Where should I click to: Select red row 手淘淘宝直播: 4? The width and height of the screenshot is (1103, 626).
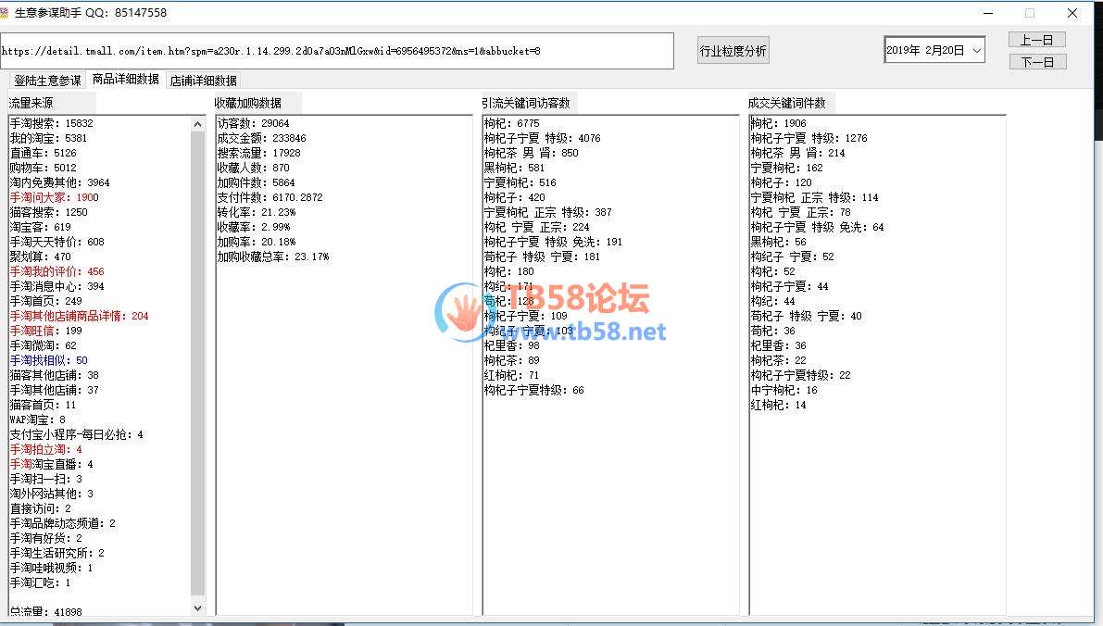pyautogui.click(x=51, y=464)
